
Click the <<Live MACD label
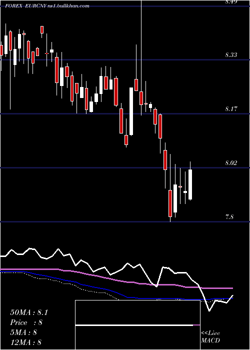pos(210,336)
